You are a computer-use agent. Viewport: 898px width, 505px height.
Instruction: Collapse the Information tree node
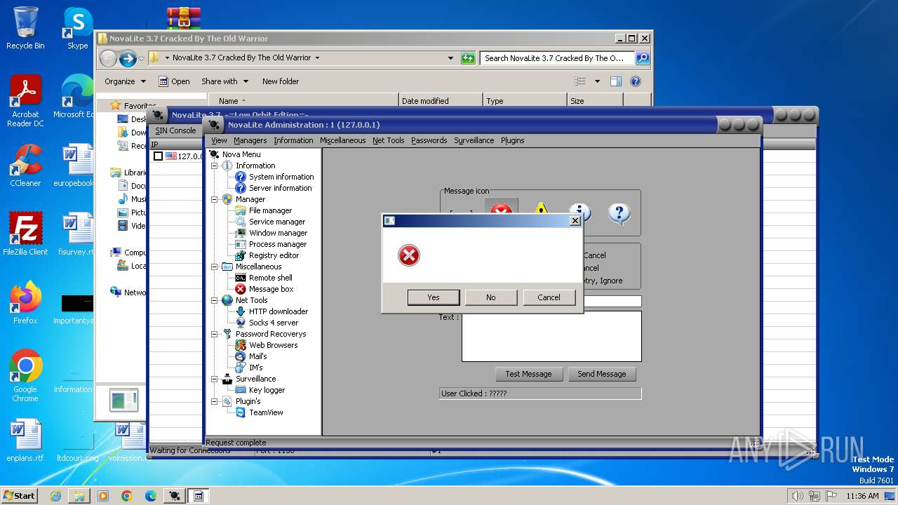tap(215, 166)
